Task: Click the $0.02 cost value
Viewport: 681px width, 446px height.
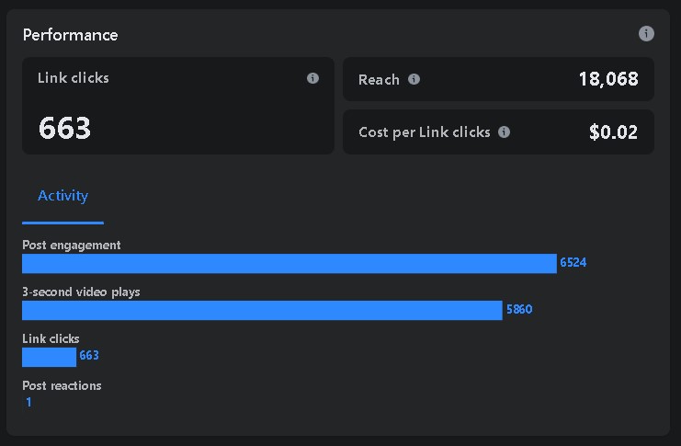Action: coord(613,132)
